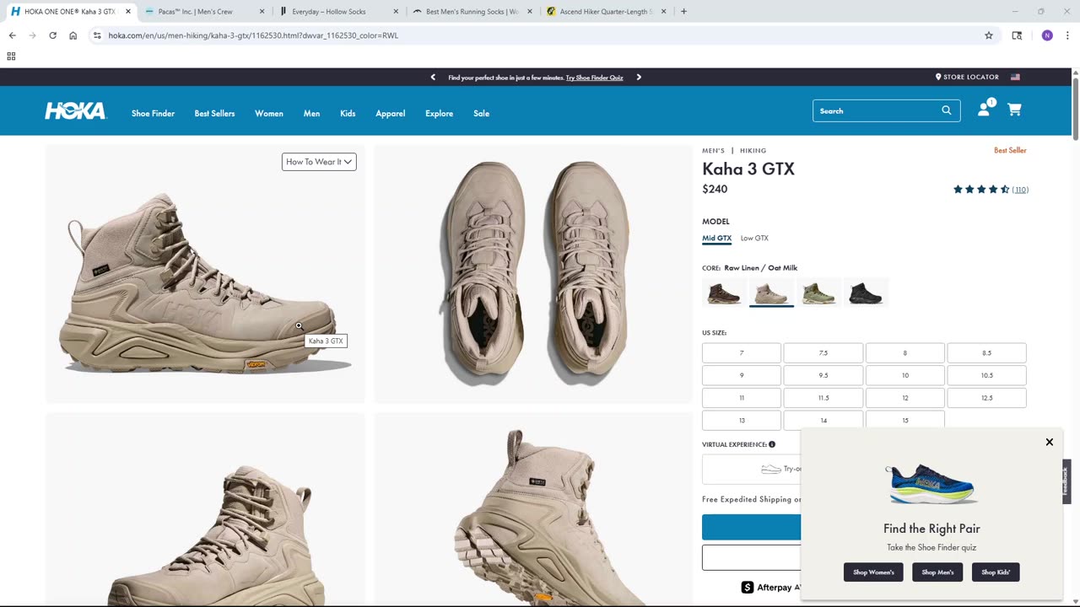The height and width of the screenshot is (607, 1080).
Task: Select US size 9
Action: tap(742, 375)
